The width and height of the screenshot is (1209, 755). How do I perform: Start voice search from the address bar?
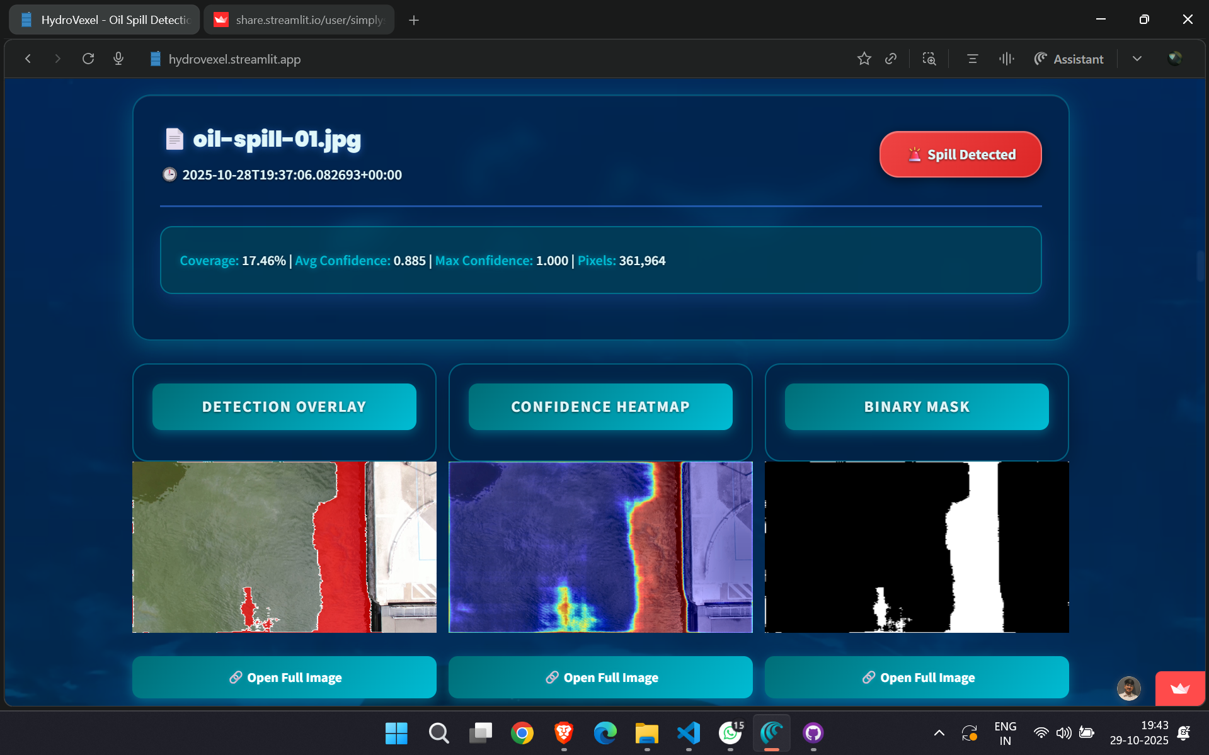[118, 59]
